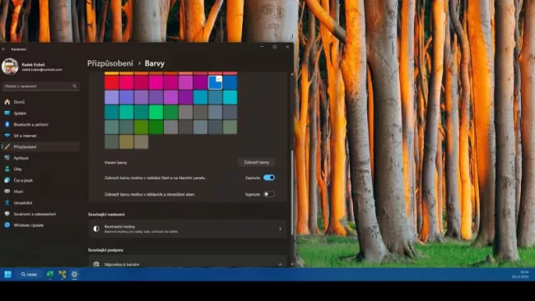Open the Aplikace icon in sidebar
The image size is (535, 301).
pyautogui.click(x=7, y=158)
